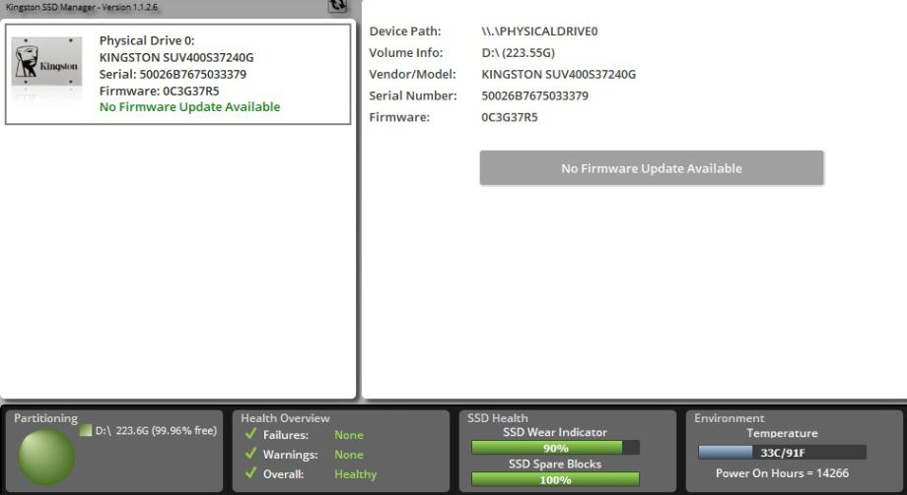Click the Firmware: 0C3G37R5 line in drive card
Image resolution: width=907 pixels, height=495 pixels.
[159, 91]
